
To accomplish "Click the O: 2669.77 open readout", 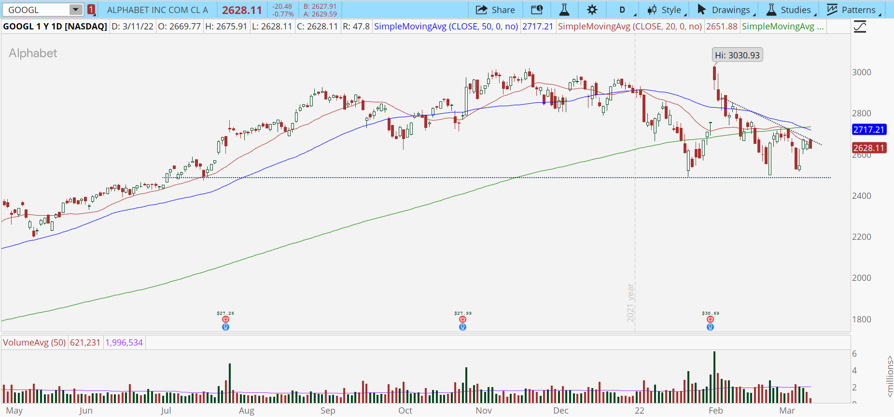I will tap(179, 27).
